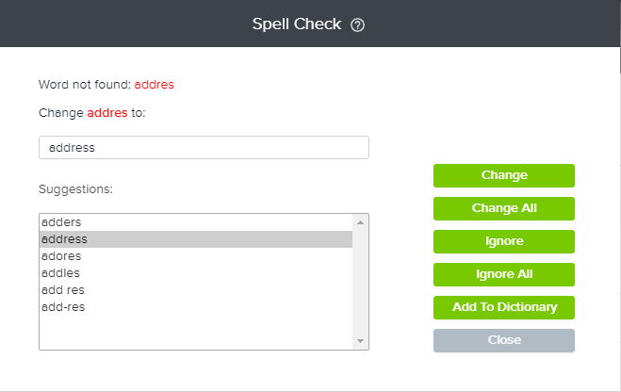Click the Suggestions label

point(75,189)
